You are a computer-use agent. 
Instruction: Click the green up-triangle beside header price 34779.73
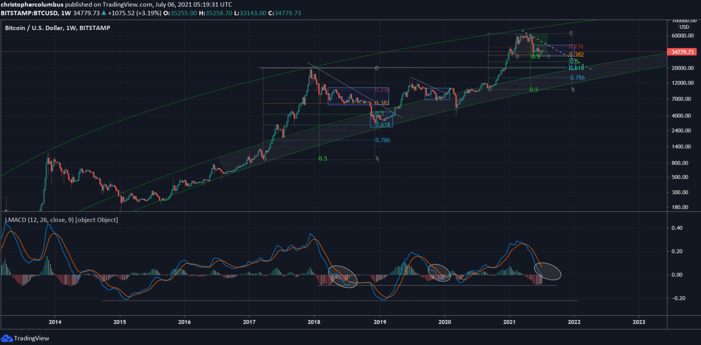click(104, 13)
